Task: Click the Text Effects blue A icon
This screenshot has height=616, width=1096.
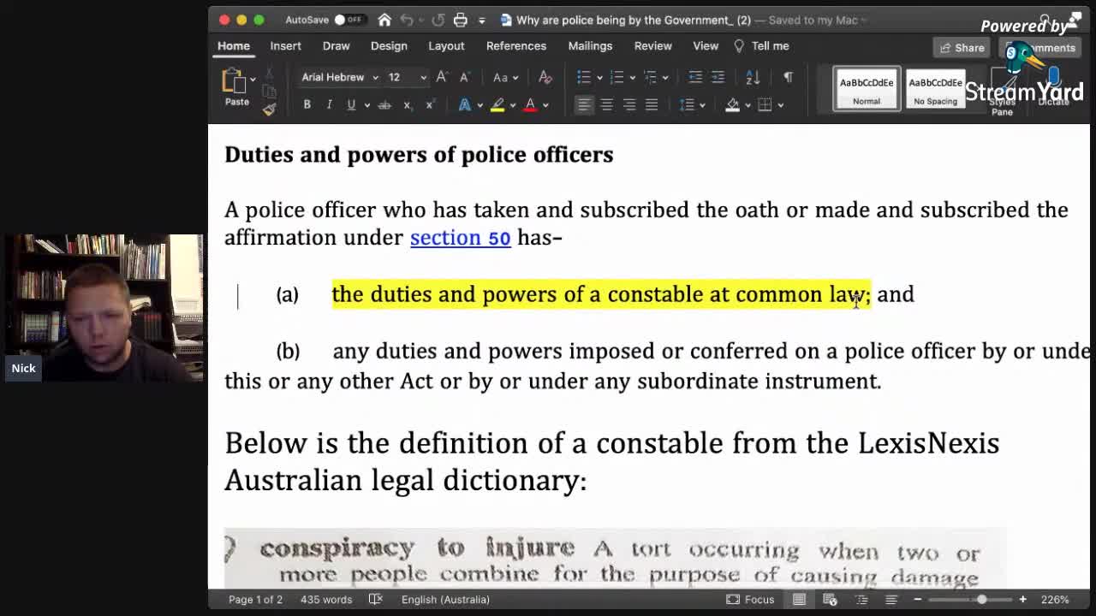Action: click(x=464, y=104)
